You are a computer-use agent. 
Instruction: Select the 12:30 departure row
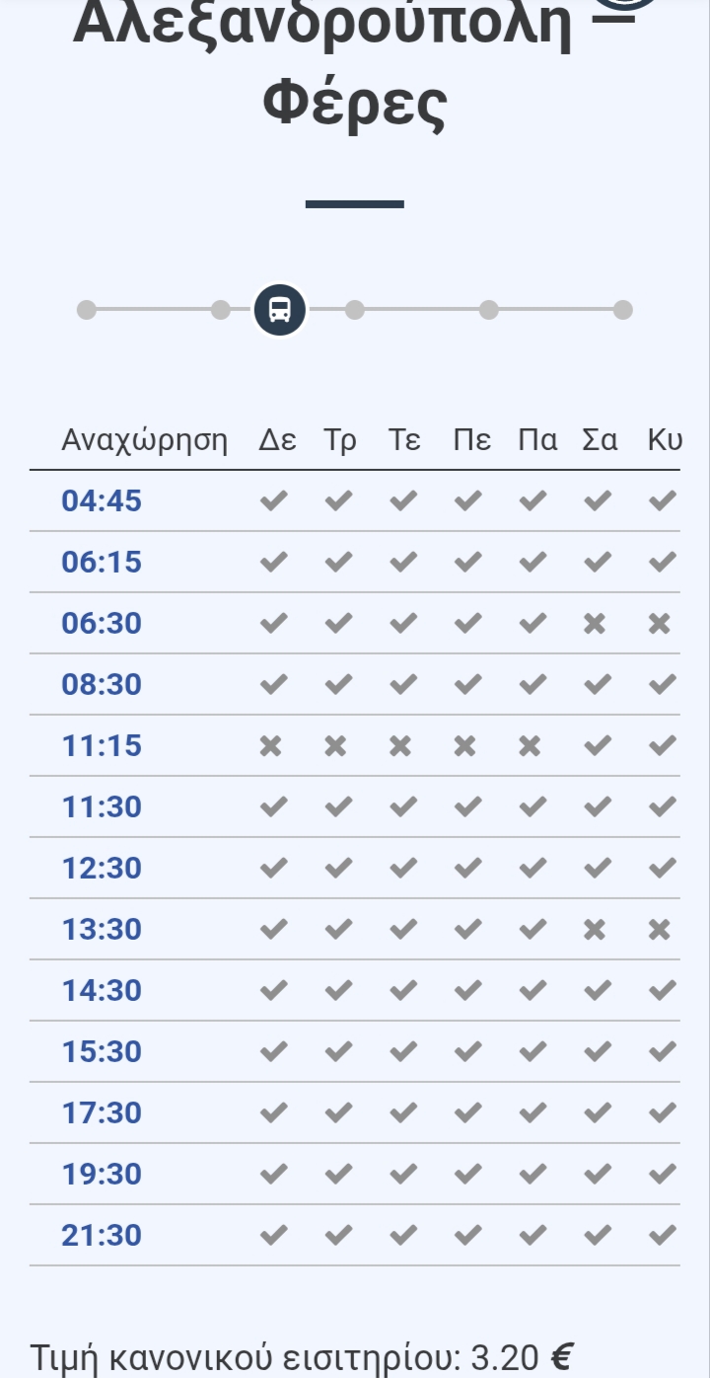(355, 868)
